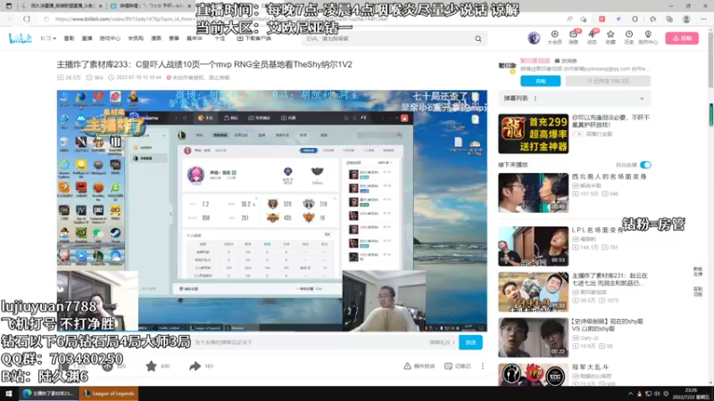The image size is (714, 401).
Task: Open the 游戏中心 nav item
Action: (110, 38)
